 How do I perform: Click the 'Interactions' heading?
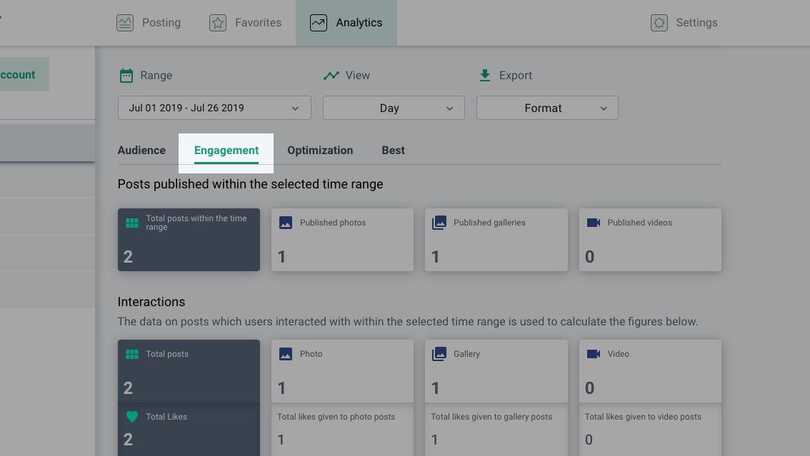coord(151,302)
